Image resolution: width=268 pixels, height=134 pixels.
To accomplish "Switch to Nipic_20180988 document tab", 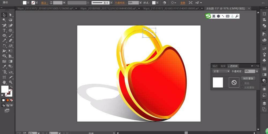I will point(109,8).
